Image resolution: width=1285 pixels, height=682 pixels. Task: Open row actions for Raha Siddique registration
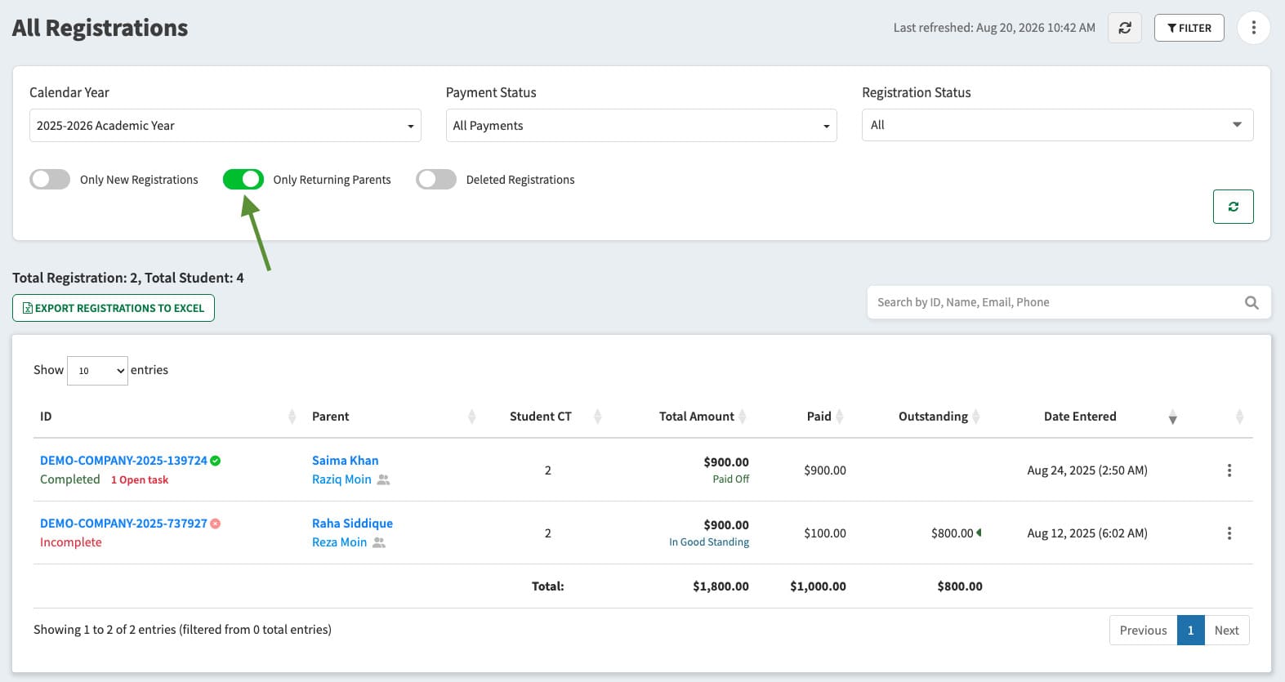pos(1229,533)
